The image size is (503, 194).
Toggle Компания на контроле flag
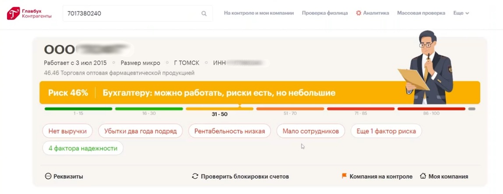pyautogui.click(x=381, y=176)
